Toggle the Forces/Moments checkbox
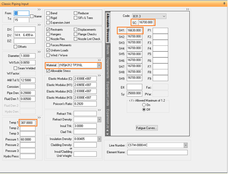229x174 pixels. click(48, 45)
